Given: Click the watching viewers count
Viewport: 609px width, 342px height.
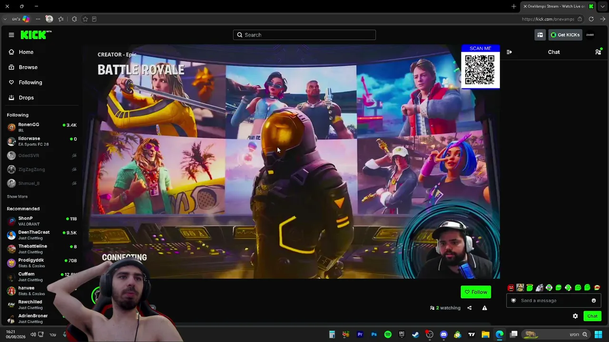Looking at the screenshot, I should [445, 308].
